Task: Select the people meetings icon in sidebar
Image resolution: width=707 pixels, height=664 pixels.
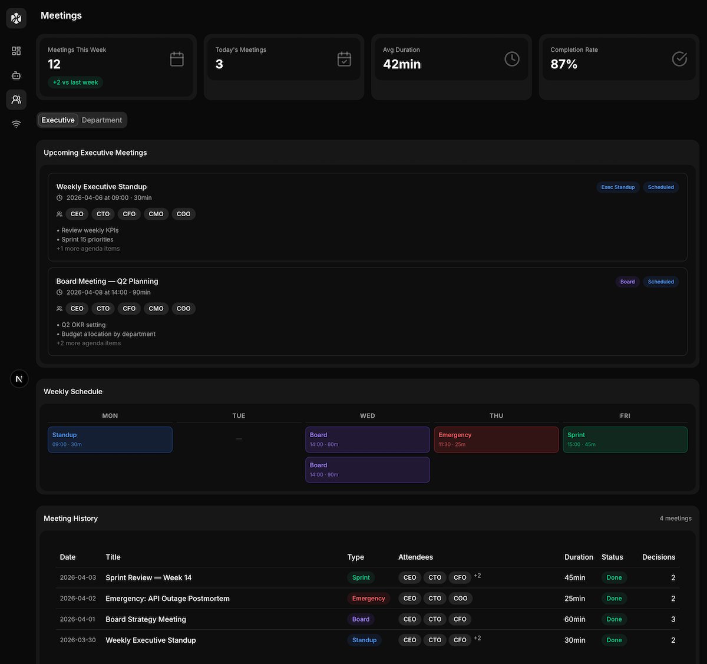Action: [16, 100]
